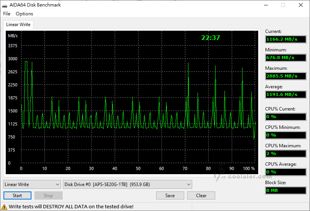This screenshot has height=211, width=310.
Task: Click the 100 % label on graph X axis
Action: [x=249, y=168]
